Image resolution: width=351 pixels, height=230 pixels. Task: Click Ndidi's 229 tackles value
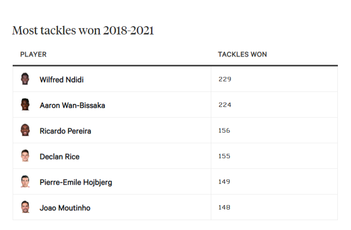tap(224, 79)
